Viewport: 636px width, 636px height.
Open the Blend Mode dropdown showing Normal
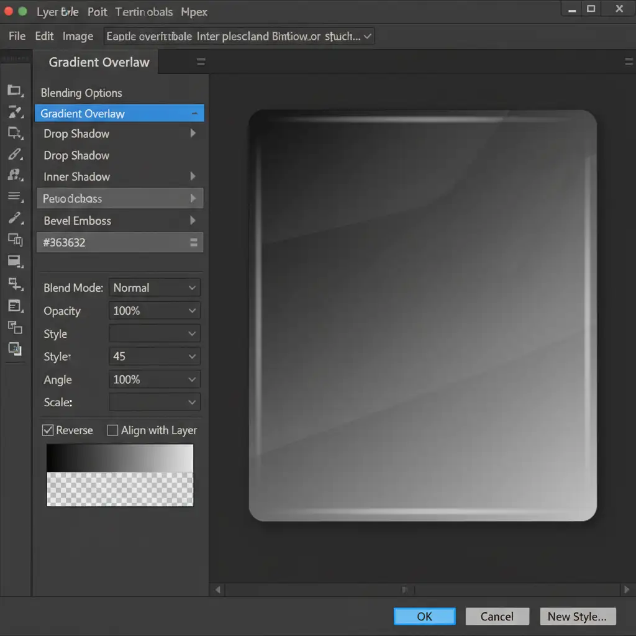point(155,288)
